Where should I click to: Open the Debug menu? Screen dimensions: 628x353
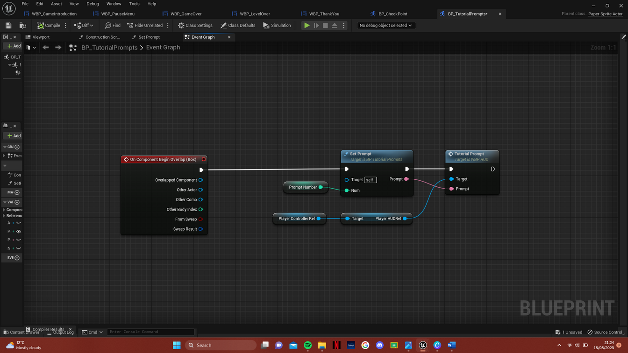[x=93, y=4]
